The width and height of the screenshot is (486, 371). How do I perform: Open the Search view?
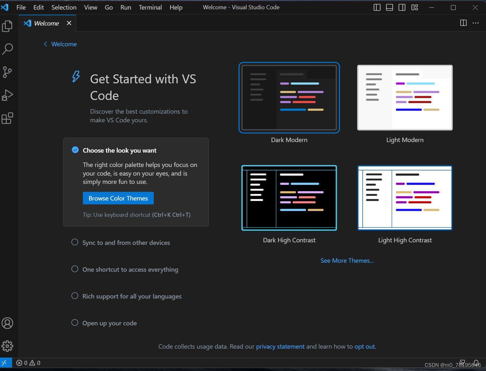7,49
